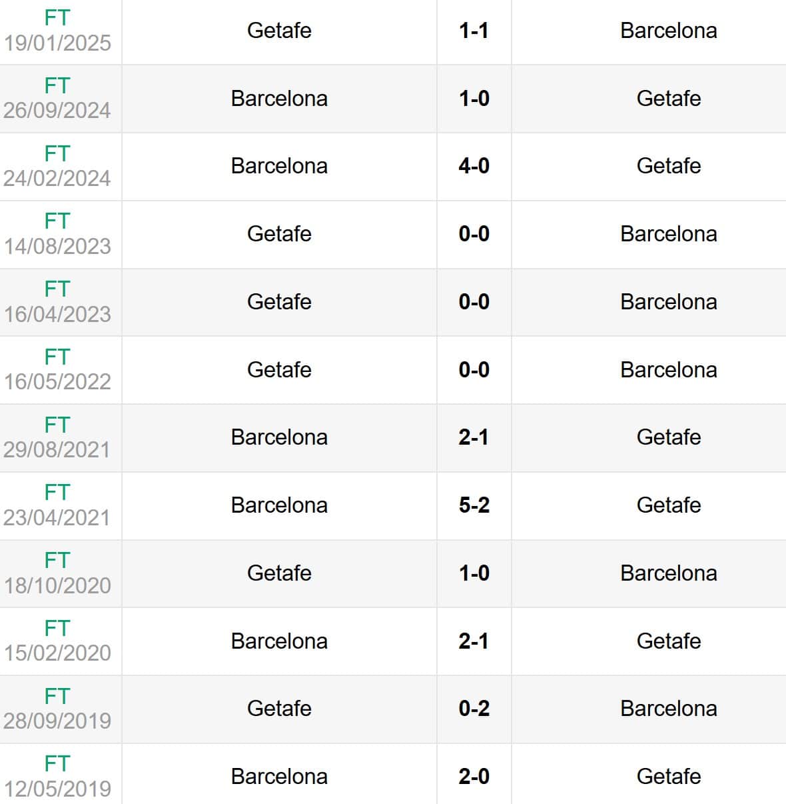Image resolution: width=786 pixels, height=804 pixels.
Task: Click Getafe in the 24/02/2024 match row
Action: [x=668, y=166]
